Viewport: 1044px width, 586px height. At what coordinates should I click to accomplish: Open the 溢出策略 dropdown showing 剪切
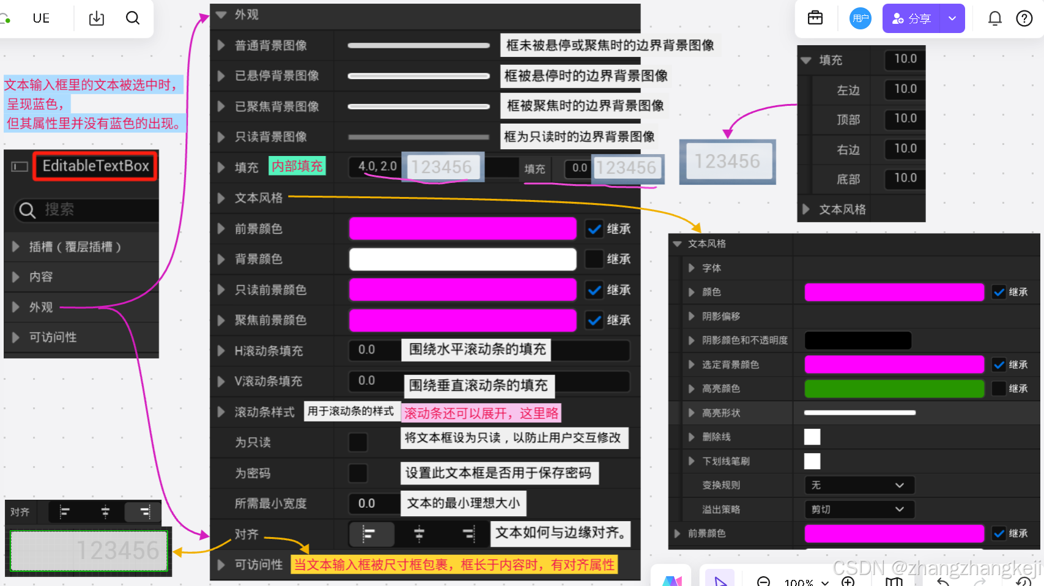click(x=859, y=509)
